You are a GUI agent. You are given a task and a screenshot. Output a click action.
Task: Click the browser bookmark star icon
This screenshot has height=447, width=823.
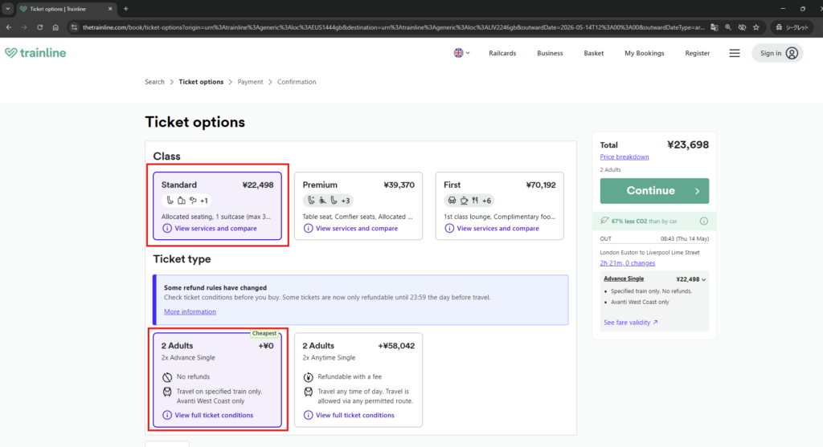755,26
